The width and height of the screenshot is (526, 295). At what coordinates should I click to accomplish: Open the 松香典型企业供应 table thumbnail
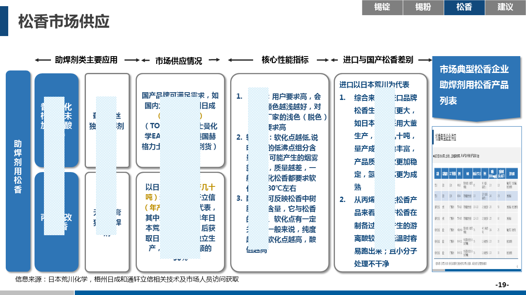point(477,199)
